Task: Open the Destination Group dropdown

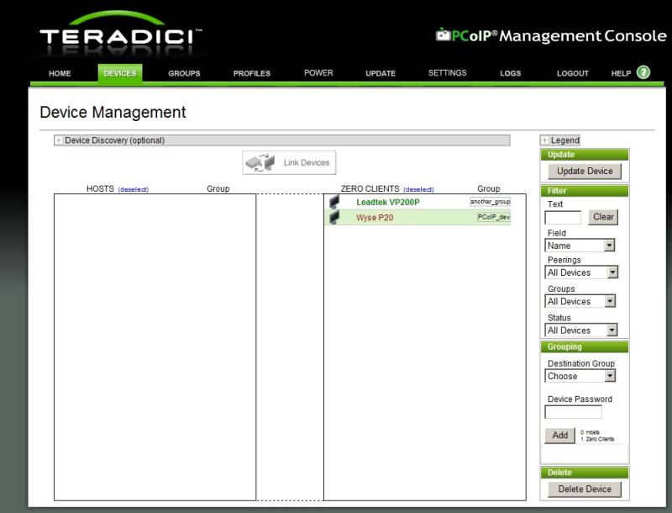Action: tap(580, 376)
